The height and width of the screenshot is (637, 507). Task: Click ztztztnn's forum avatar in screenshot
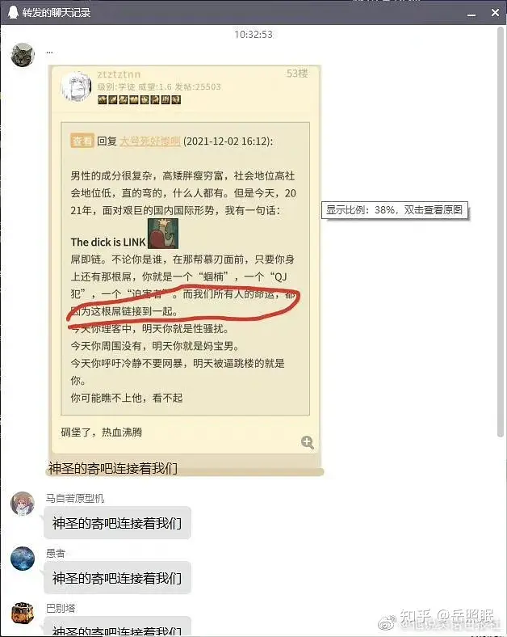click(76, 86)
